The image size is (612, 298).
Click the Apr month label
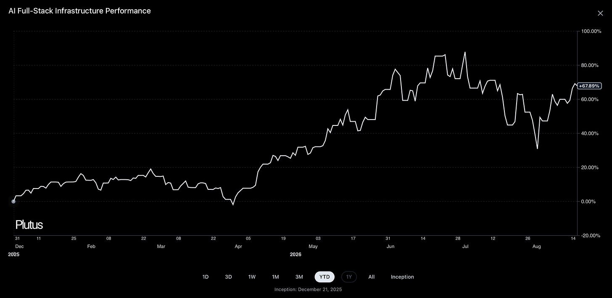(238, 247)
